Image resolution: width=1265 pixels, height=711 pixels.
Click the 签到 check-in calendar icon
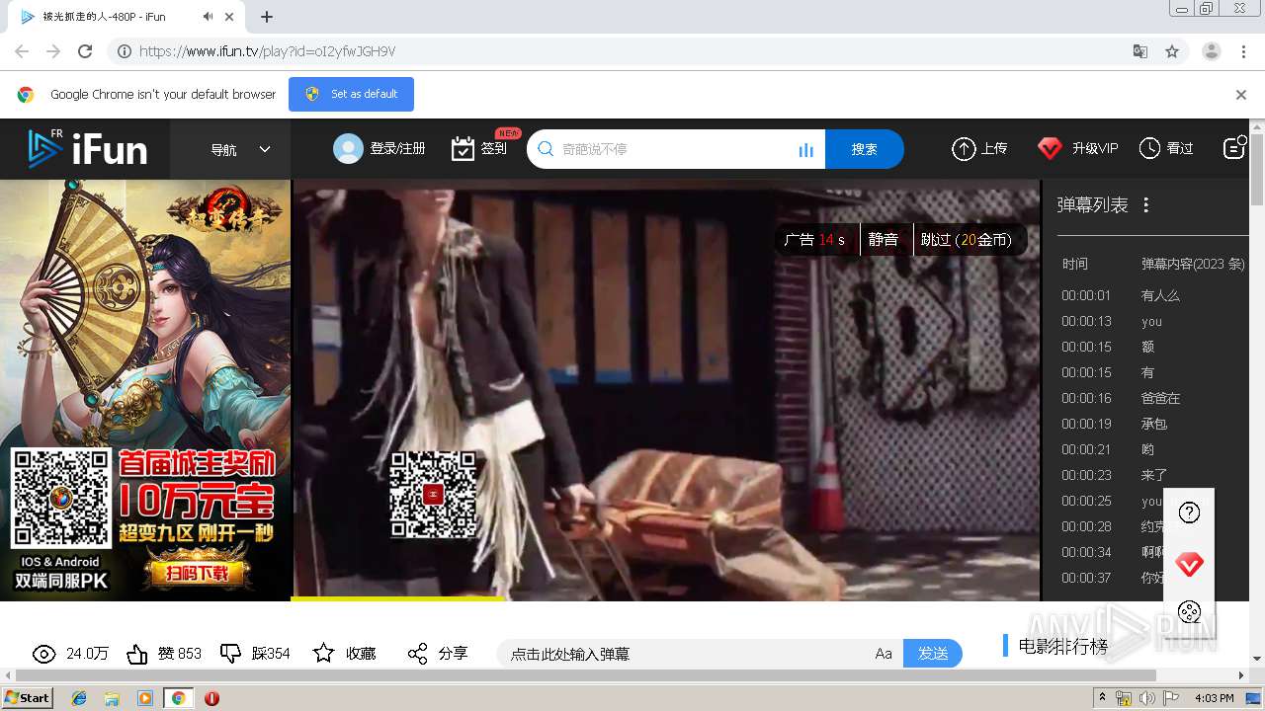pyautogui.click(x=463, y=149)
